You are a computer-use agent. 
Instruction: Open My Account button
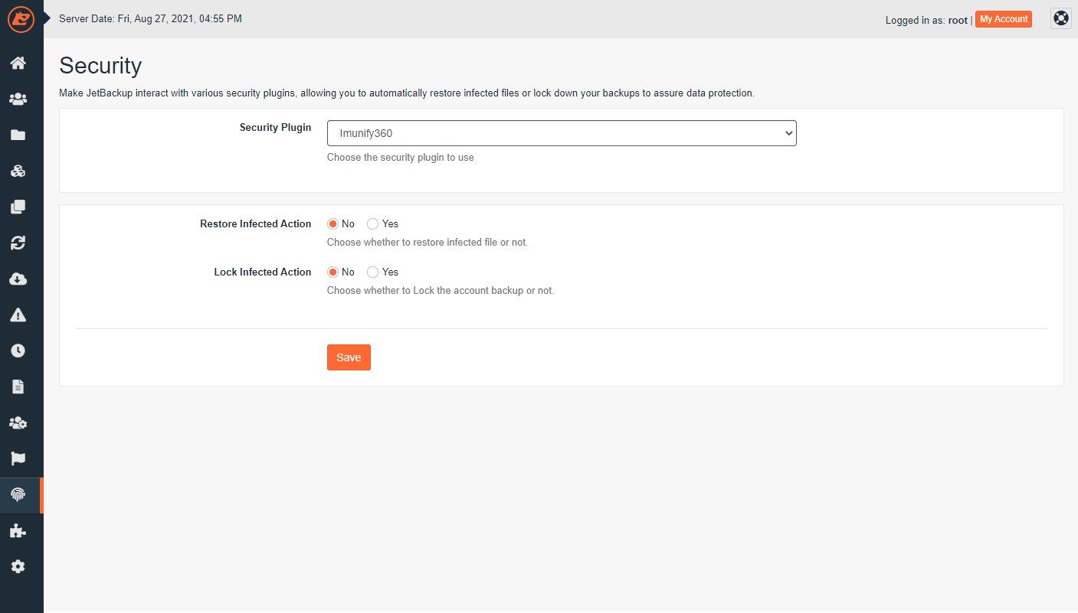[x=1004, y=19]
